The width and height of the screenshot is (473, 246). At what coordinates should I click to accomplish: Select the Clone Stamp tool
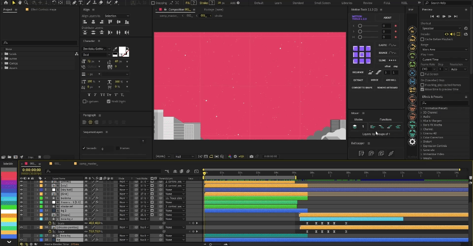[x=95, y=3]
